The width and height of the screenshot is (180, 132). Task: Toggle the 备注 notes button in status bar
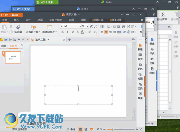[x=71, y=129]
